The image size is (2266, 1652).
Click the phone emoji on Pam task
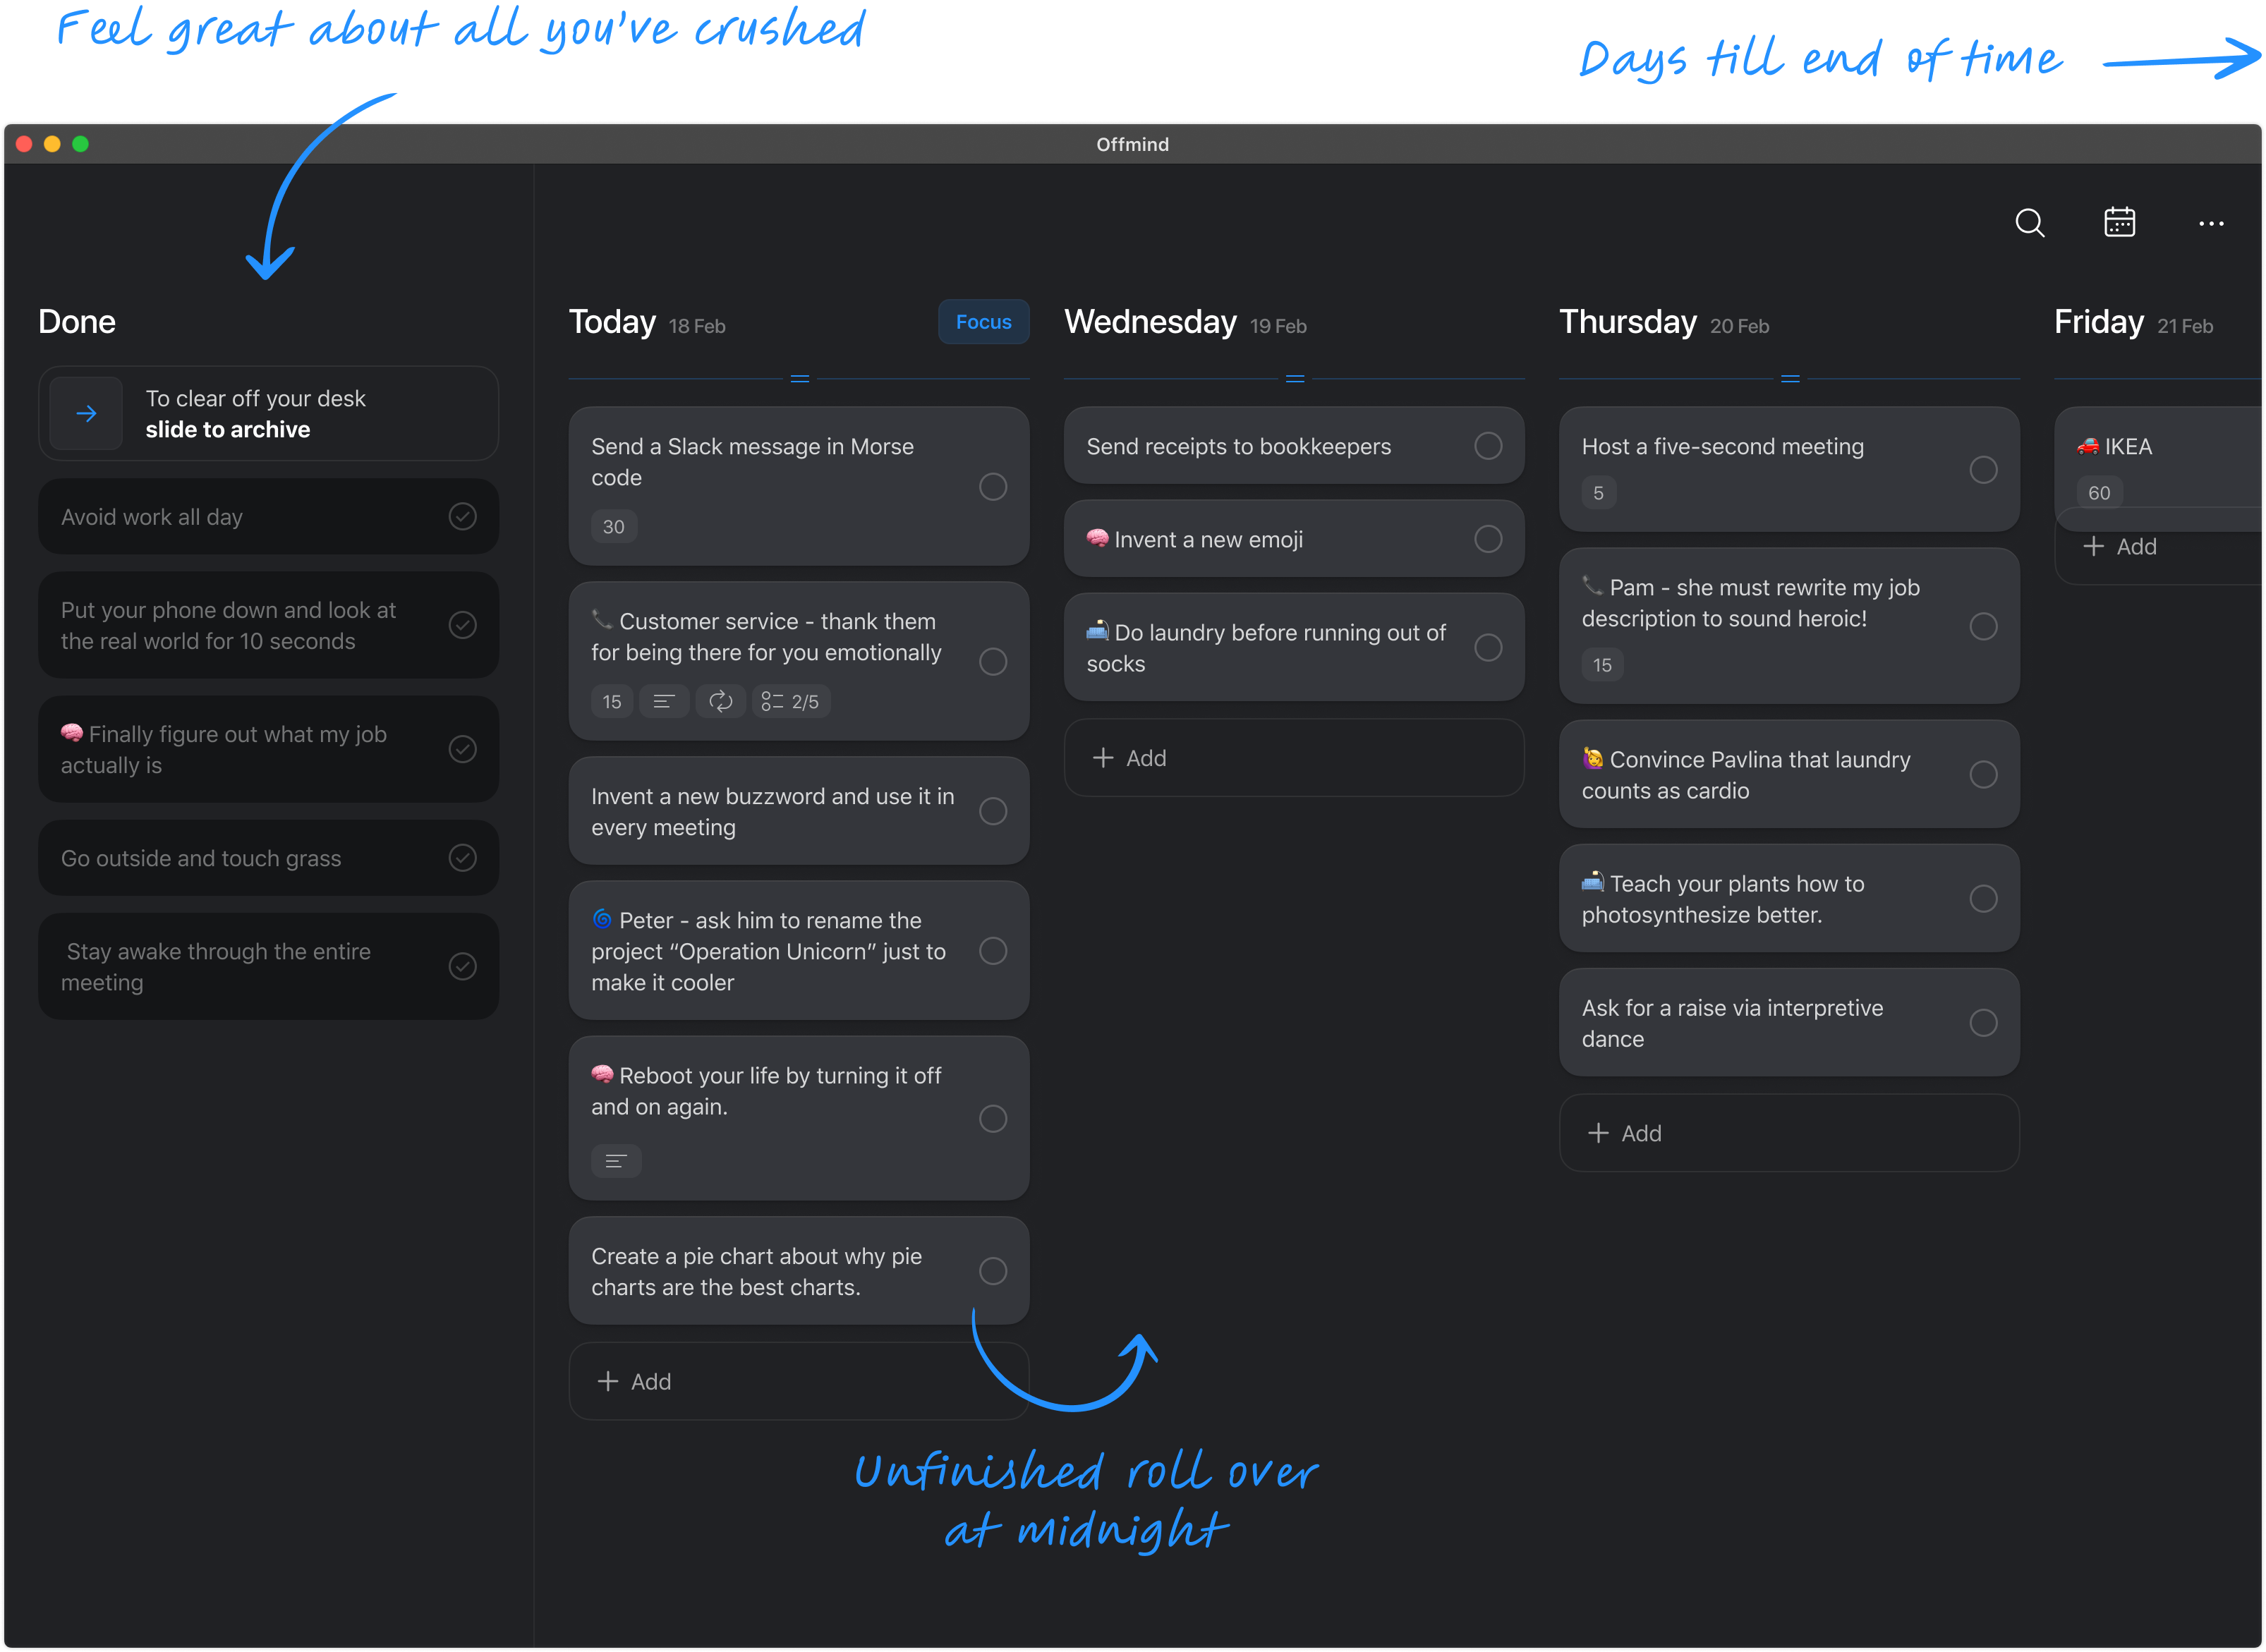tap(1592, 585)
